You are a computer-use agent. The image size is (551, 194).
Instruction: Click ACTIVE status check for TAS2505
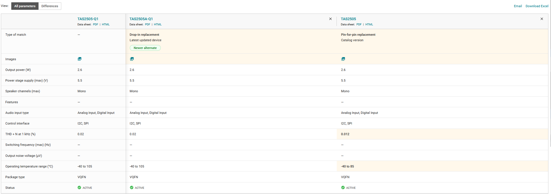(343, 187)
